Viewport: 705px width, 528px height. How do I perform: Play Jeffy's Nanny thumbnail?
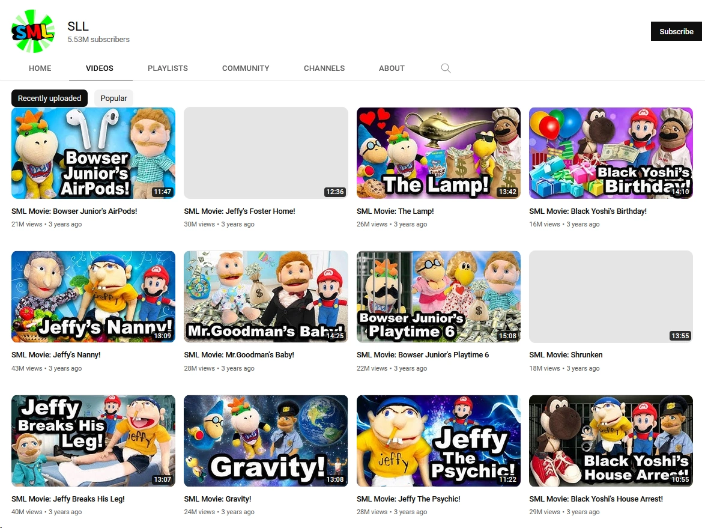tap(93, 297)
